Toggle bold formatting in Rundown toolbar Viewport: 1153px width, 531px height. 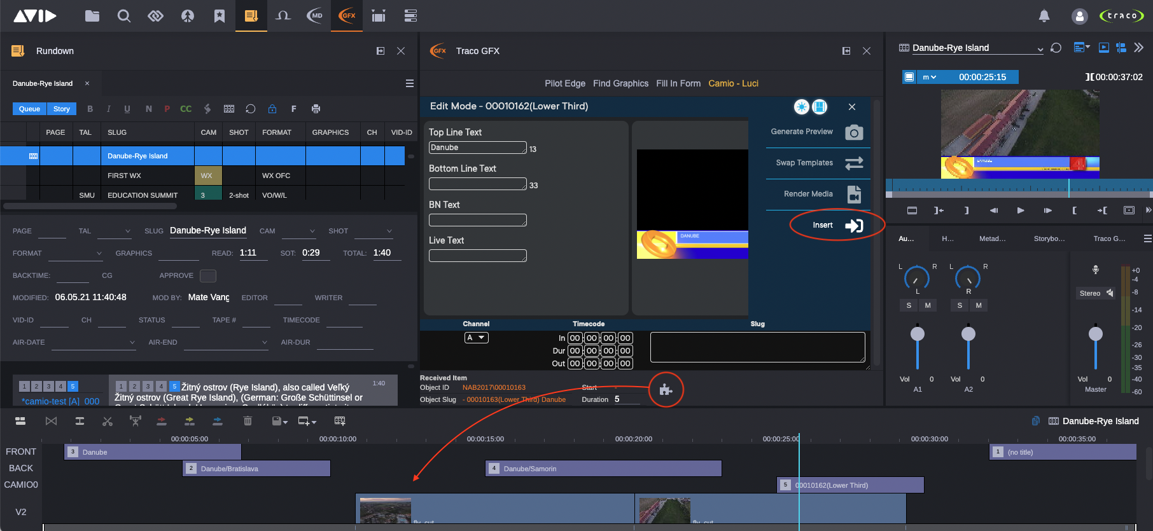coord(90,109)
